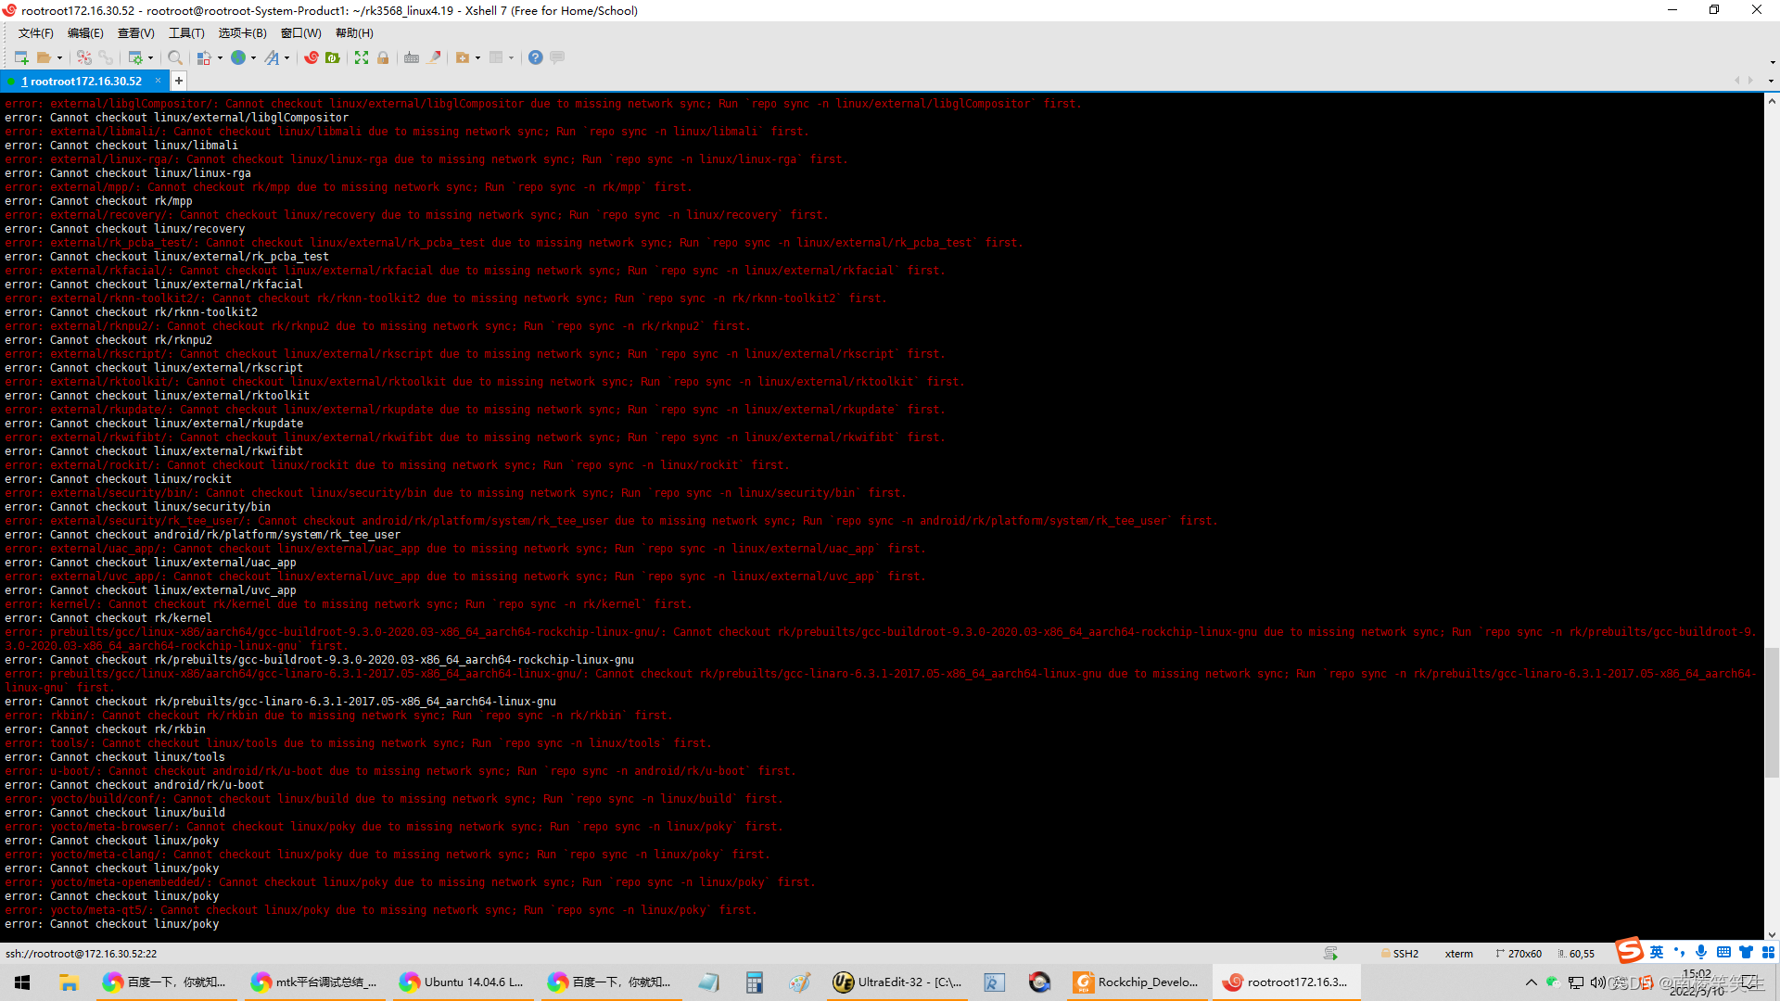Click the Xftp green folder icon
Viewport: 1780px width, 1001px height.
point(333,57)
